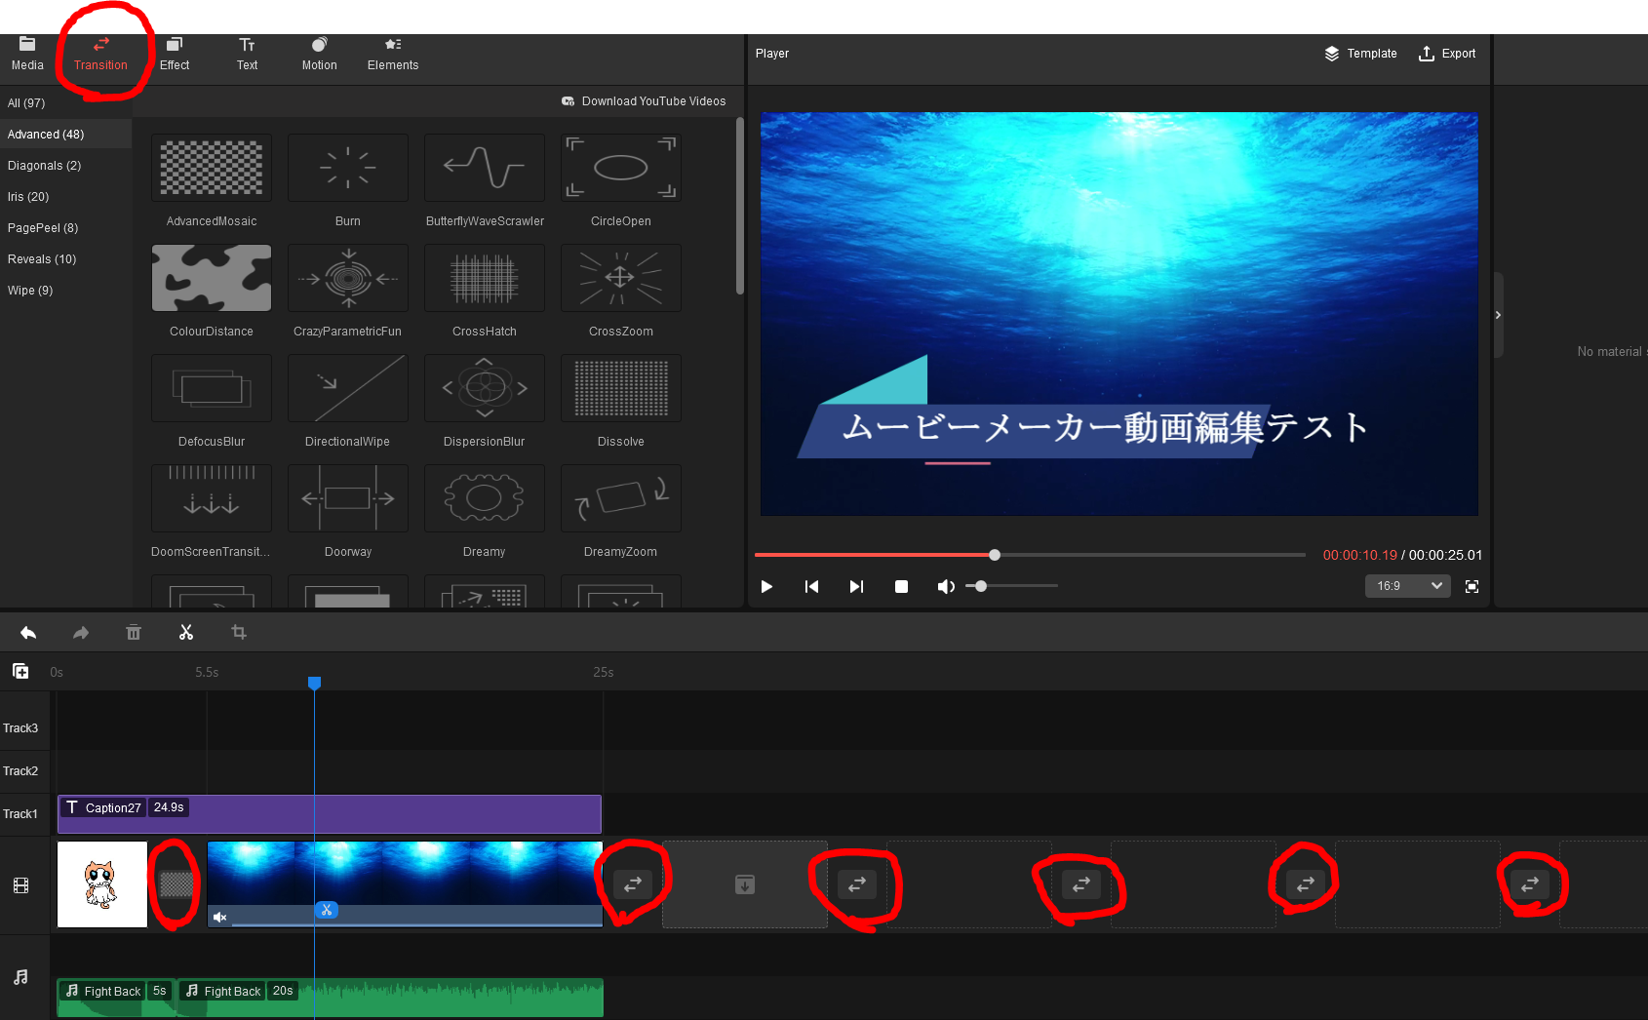
Task: Jump to next frame
Action: tap(856, 586)
